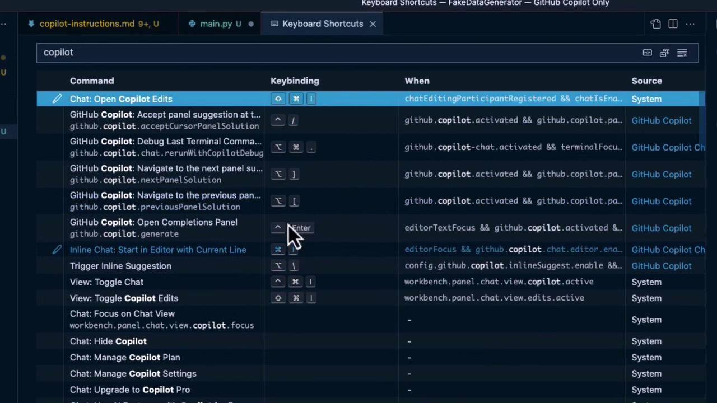Select Inline Chat: Start in Editor with Current Line

point(158,250)
